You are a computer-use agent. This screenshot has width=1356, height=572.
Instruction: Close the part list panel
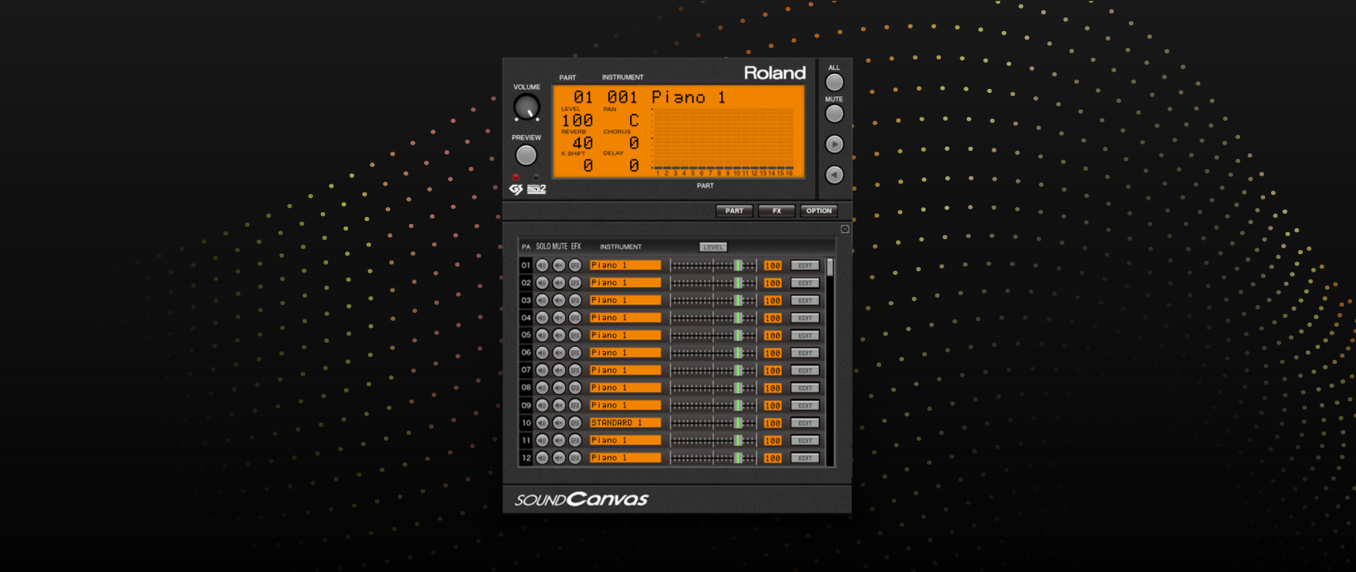pyautogui.click(x=845, y=230)
